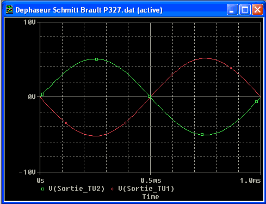Click the -10V label on the Y axis
Image resolution: width=266 pixels, height=204 pixels.
27,172
